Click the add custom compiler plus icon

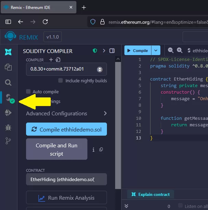51,60
